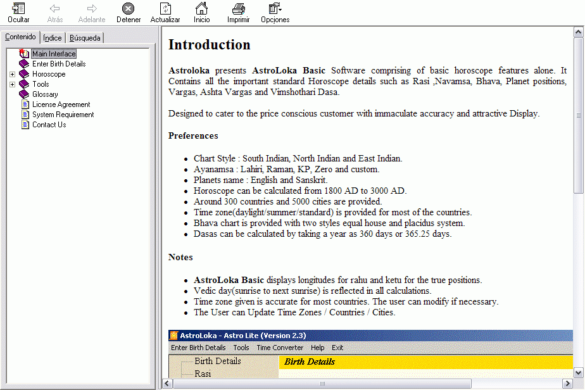Click the License Agreement page icon

coord(25,104)
